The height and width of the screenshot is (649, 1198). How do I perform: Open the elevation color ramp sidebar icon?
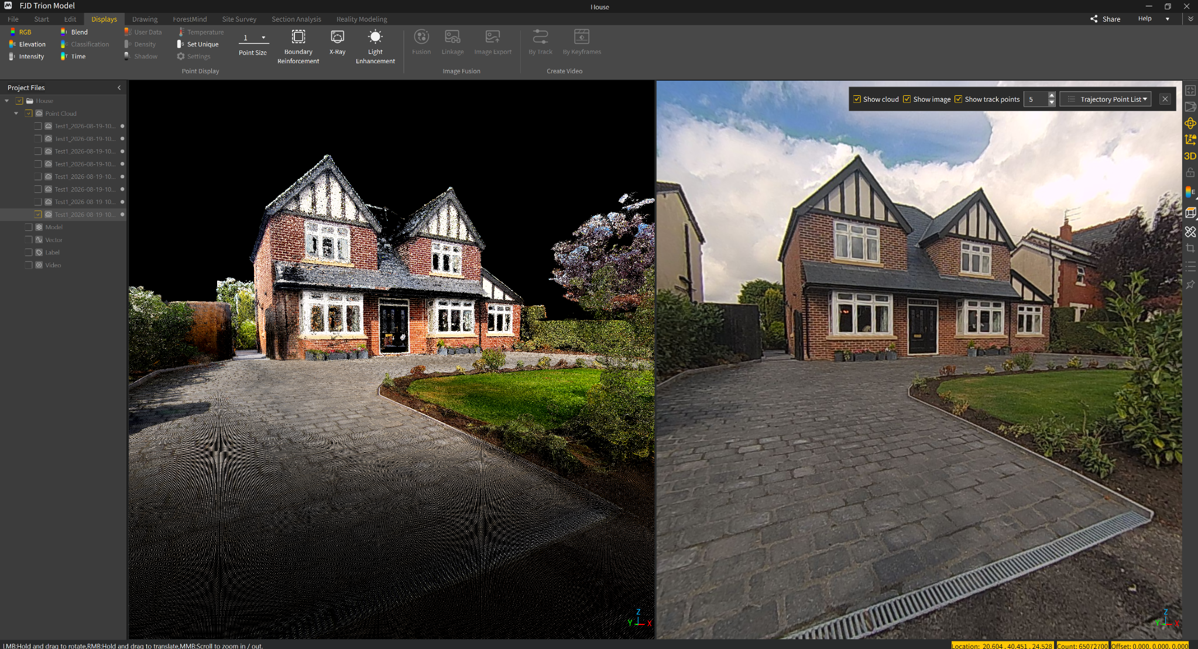[x=1190, y=192]
